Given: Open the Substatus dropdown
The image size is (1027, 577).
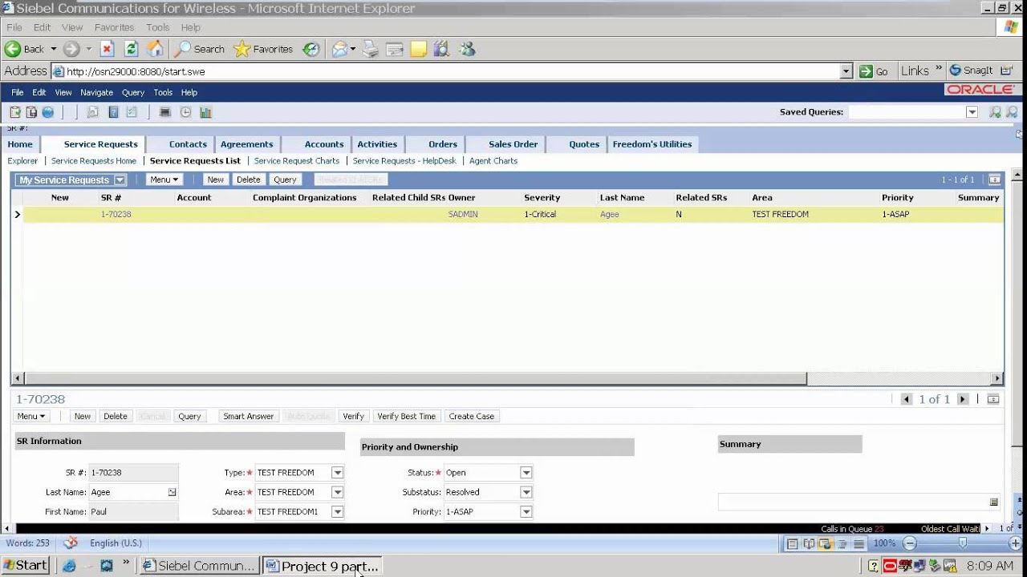Looking at the screenshot, I should pyautogui.click(x=526, y=492).
